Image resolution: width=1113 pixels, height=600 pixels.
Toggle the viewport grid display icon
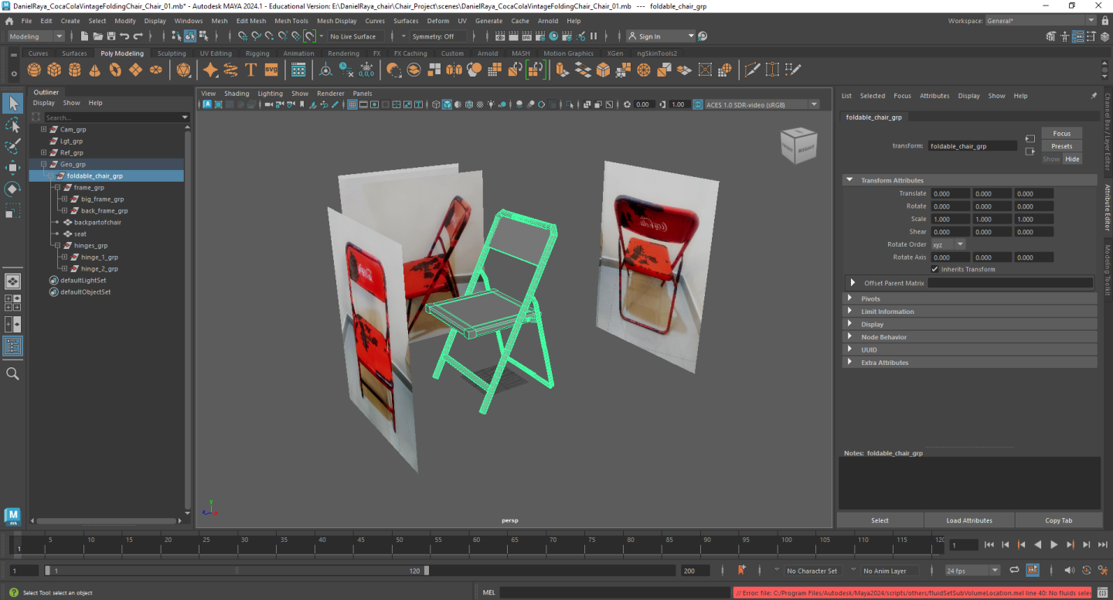353,104
